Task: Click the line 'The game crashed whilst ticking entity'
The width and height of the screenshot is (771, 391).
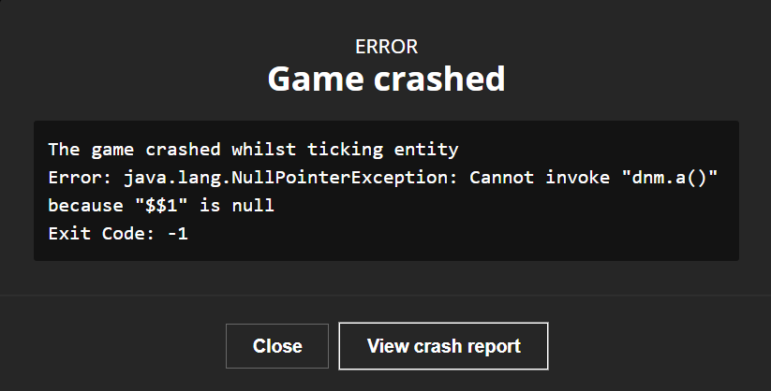Action: [253, 150]
